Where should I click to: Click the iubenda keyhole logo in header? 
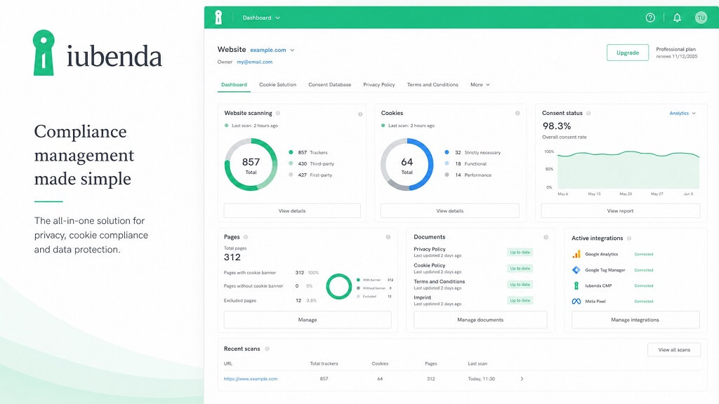coord(219,18)
